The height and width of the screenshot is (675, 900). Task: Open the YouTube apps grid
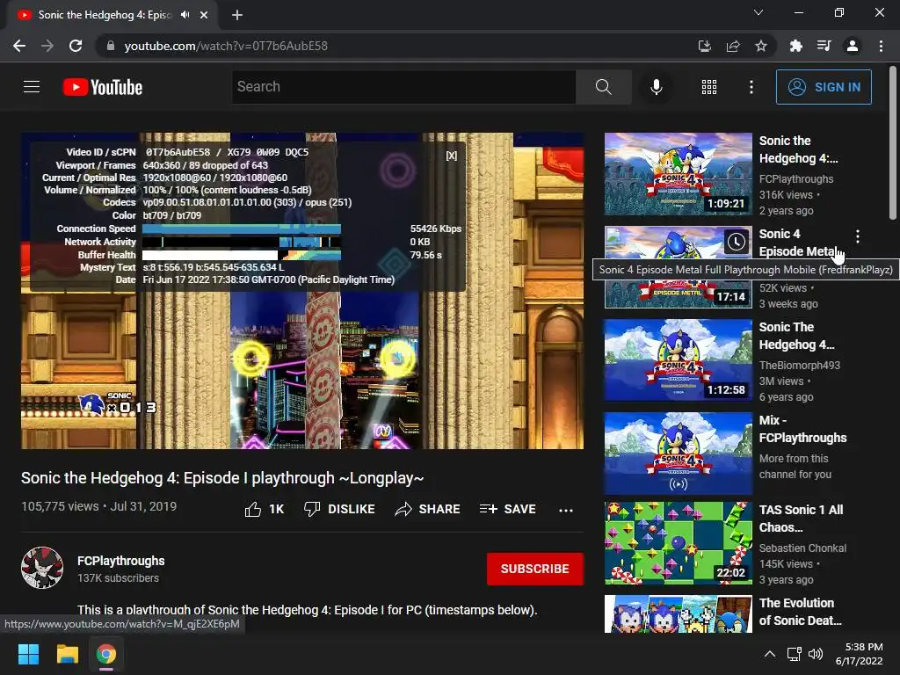click(x=709, y=87)
